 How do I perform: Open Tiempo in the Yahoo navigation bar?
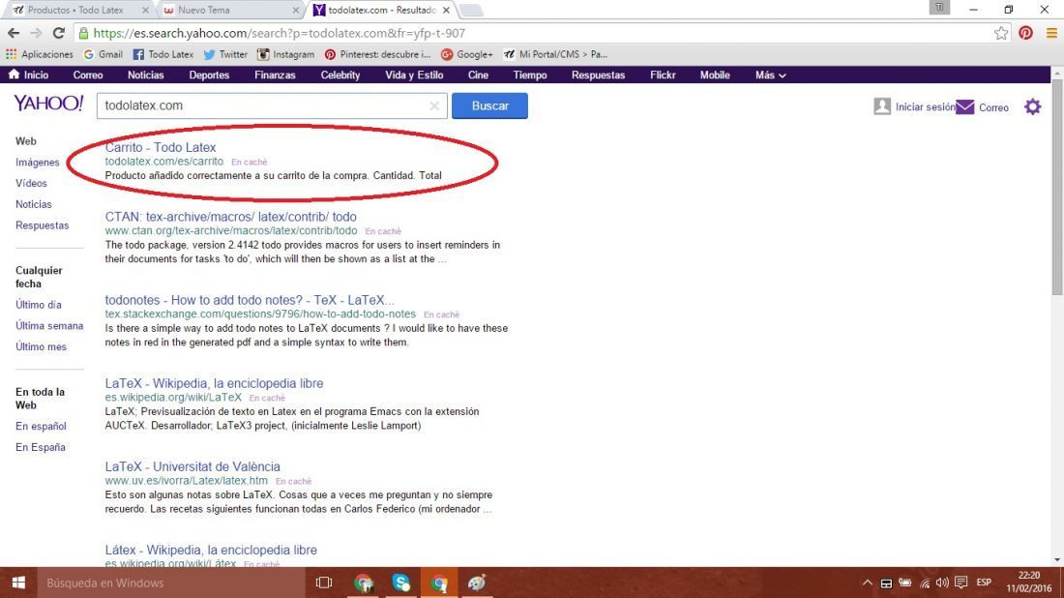point(530,75)
